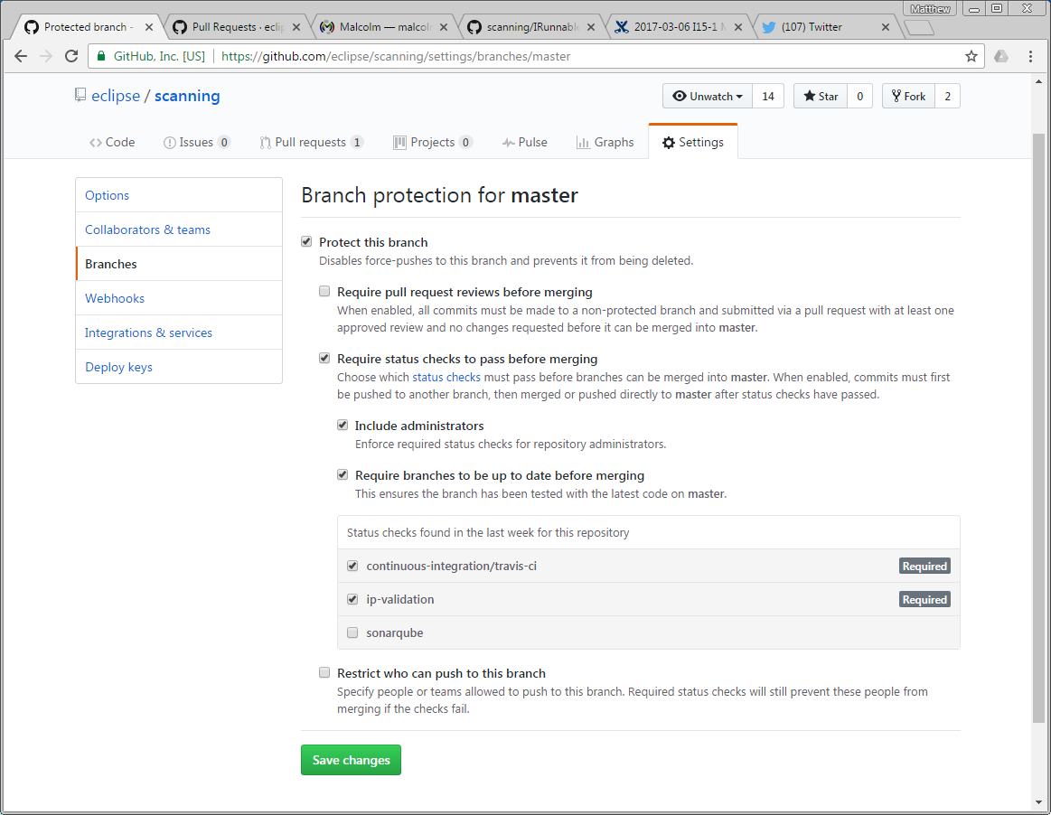1051x815 pixels.
Task: Click the browser back arrow
Action: click(21, 56)
